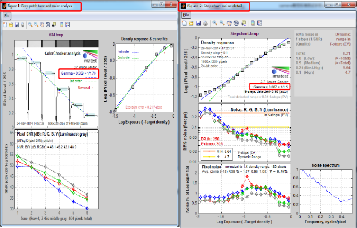Image resolution: width=357 pixels, height=228 pixels.
Task: Save Figure 1 using the floppy disk icon
Action: (16, 25)
